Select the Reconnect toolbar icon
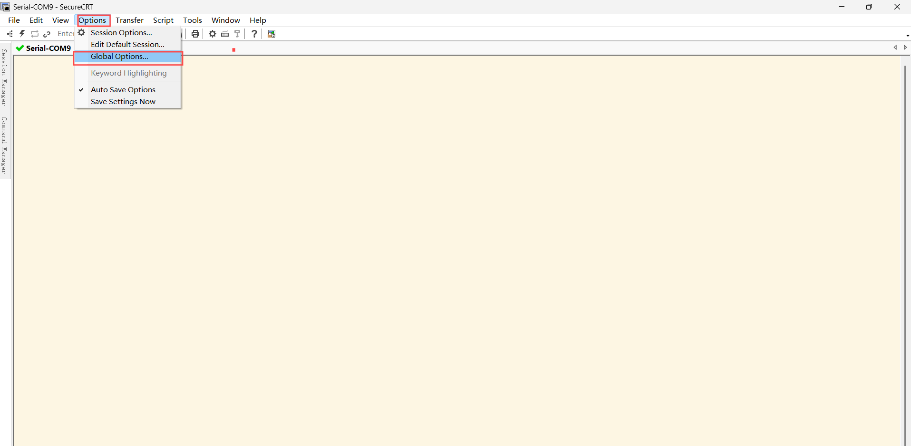This screenshot has width=911, height=446. pos(34,33)
